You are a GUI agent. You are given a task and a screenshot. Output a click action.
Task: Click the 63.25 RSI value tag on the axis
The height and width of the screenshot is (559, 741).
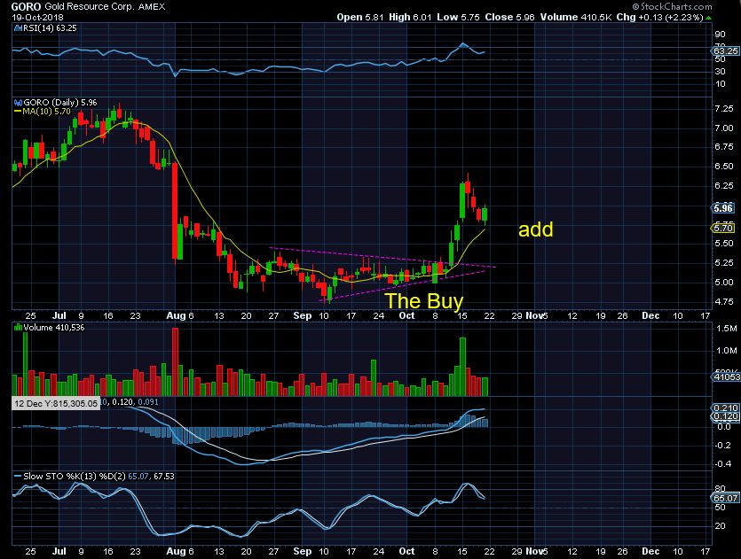coord(725,51)
